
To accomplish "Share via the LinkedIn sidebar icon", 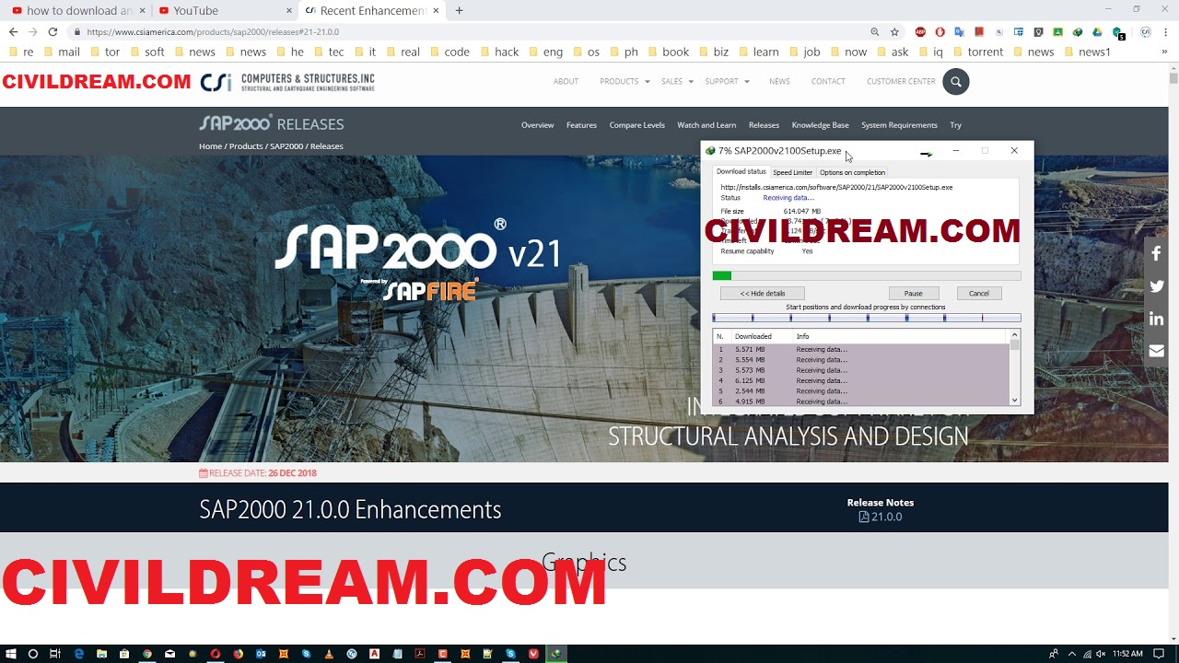I will pyautogui.click(x=1156, y=319).
